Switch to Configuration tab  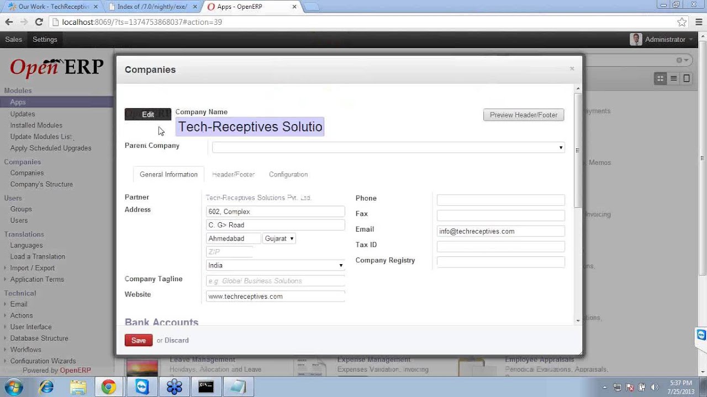point(288,174)
